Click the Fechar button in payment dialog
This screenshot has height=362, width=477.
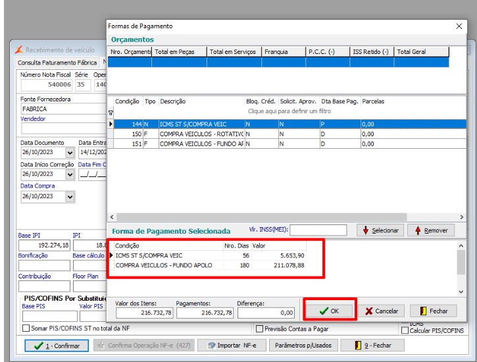[434, 311]
